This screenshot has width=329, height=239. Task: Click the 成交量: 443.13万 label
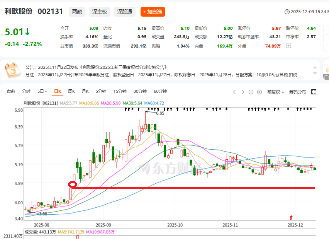[x=40, y=232]
